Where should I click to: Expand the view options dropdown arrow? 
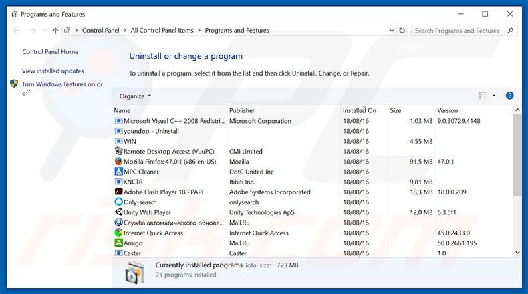[494, 96]
